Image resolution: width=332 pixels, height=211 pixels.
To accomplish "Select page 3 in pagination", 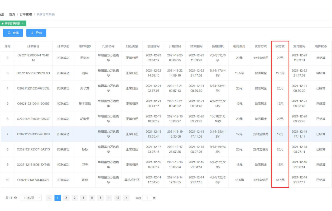I will coord(75,198).
